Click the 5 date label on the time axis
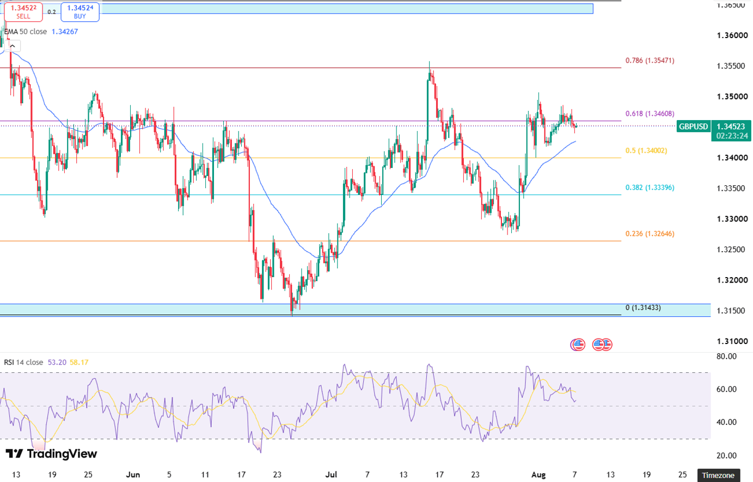Viewport: 753px width, 482px height. click(169, 474)
